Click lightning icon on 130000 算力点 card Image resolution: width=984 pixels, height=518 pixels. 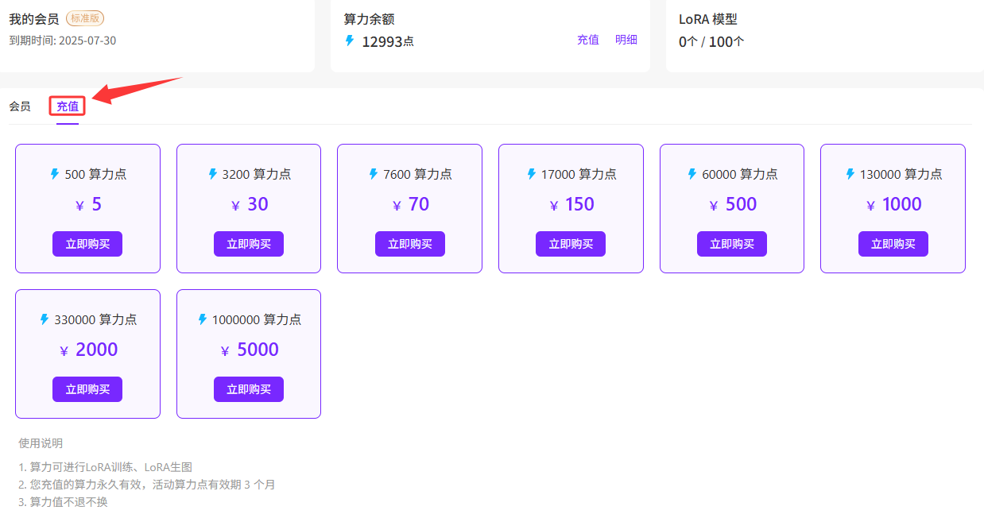pos(850,173)
